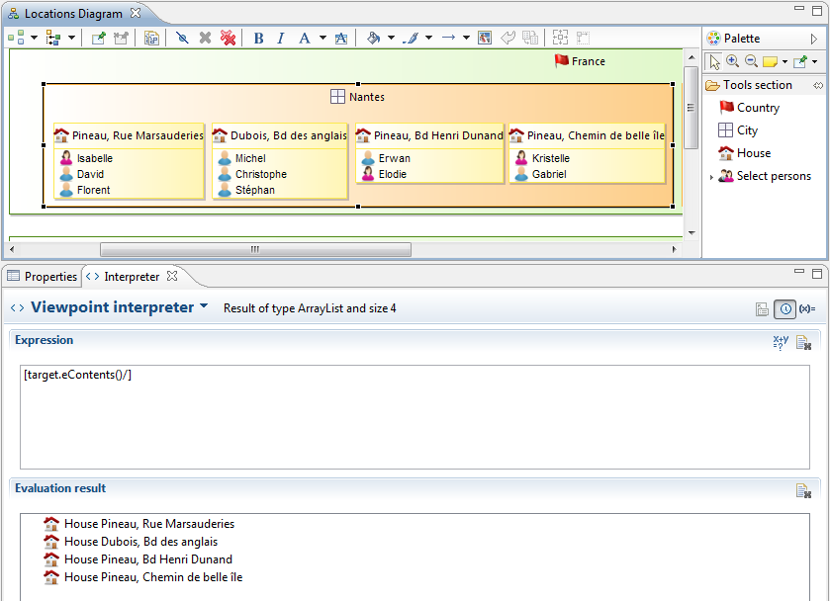Click inside the expression text field
Image resolution: width=830 pixels, height=601 pixels.
pos(414,415)
